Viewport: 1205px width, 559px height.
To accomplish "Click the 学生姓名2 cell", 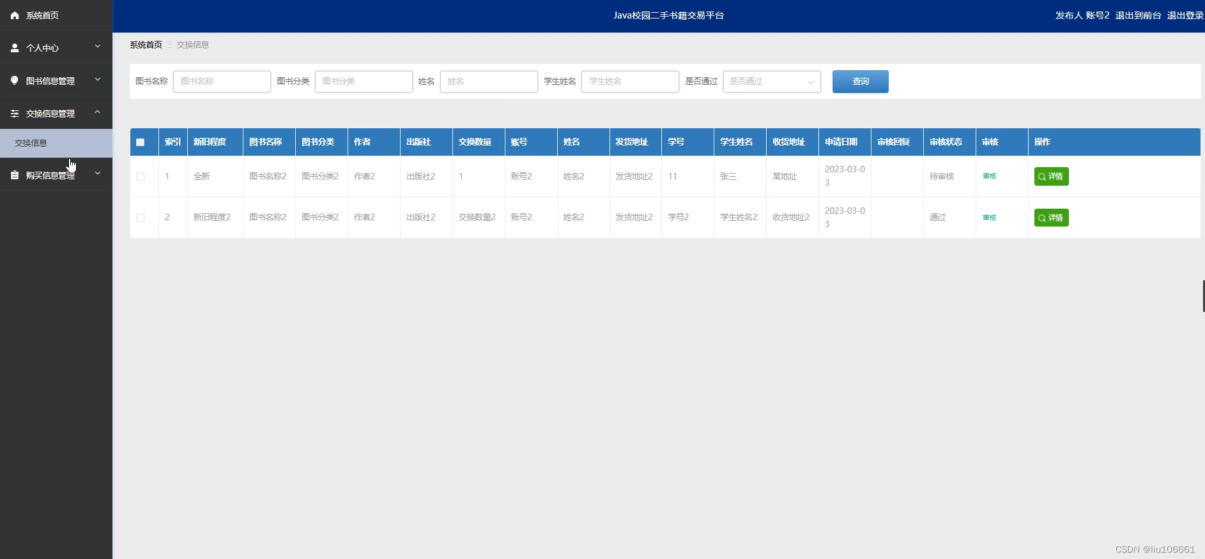I will point(739,218).
